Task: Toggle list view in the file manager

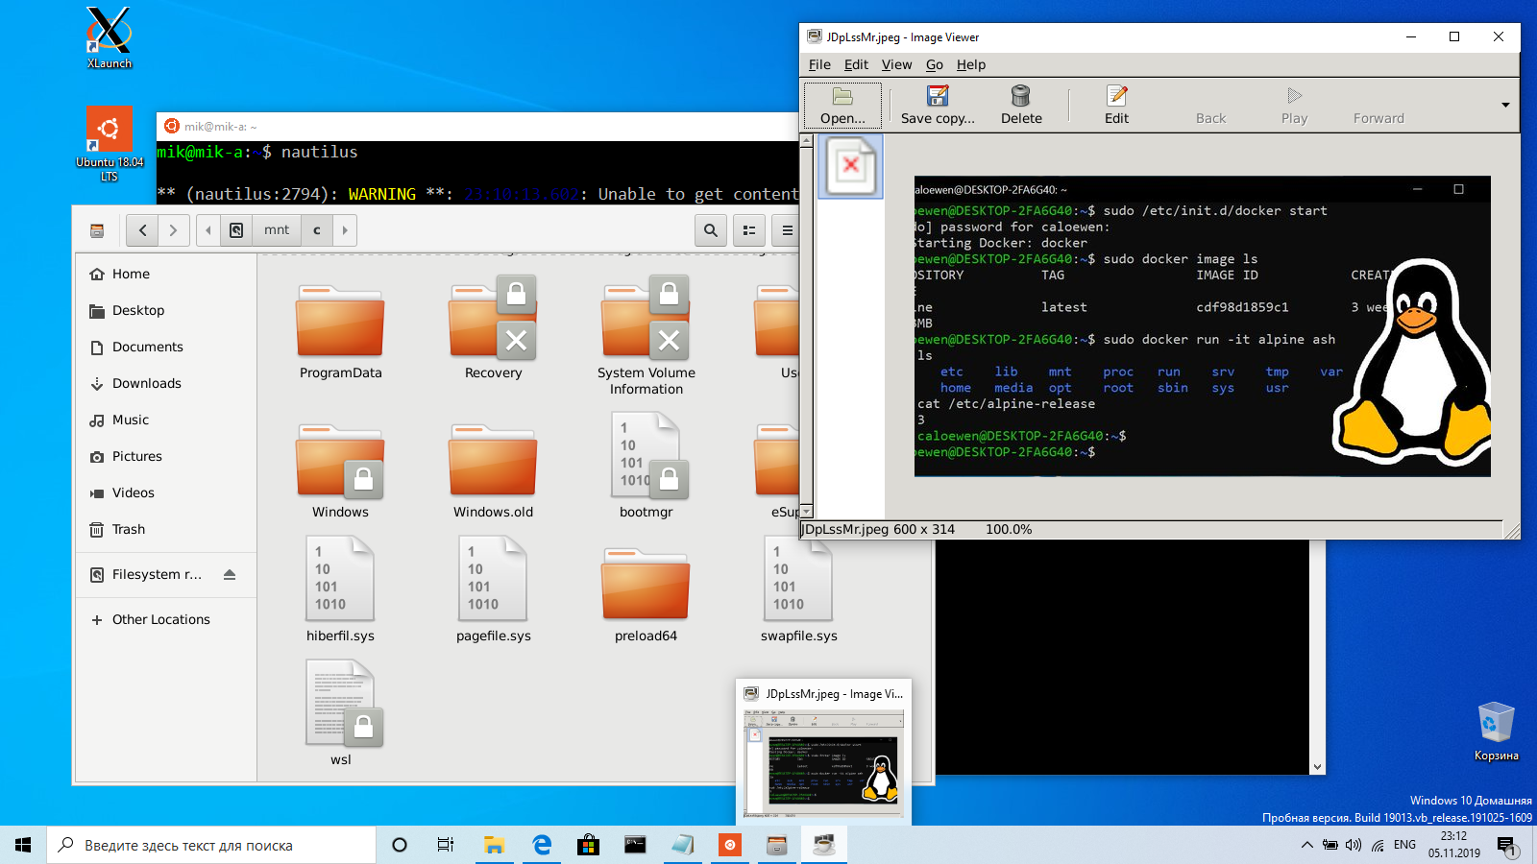Action: pos(749,230)
